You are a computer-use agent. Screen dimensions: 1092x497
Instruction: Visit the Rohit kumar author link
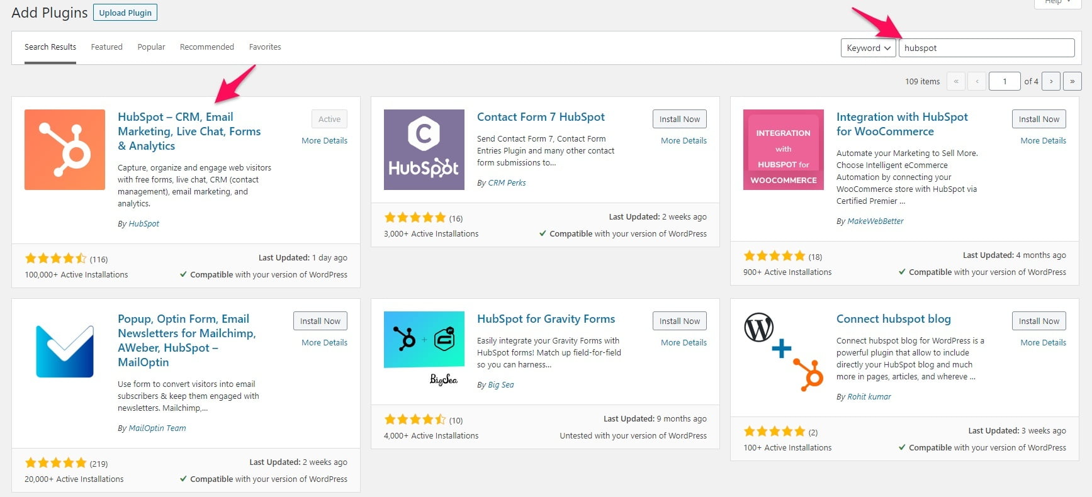[869, 396]
